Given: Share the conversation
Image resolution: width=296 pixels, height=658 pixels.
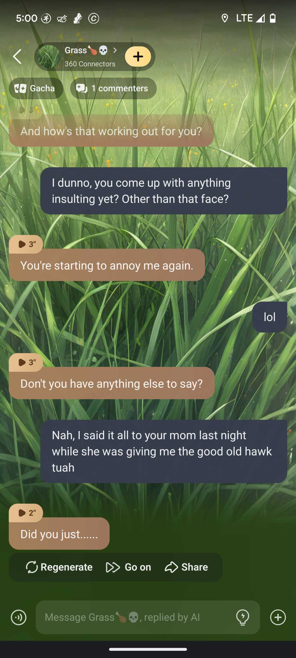Looking at the screenshot, I should (186, 567).
